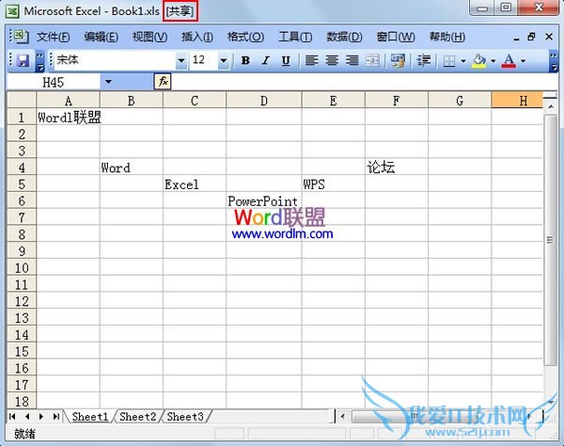
Task: Open the 编辑(E) menu
Action: (102, 37)
